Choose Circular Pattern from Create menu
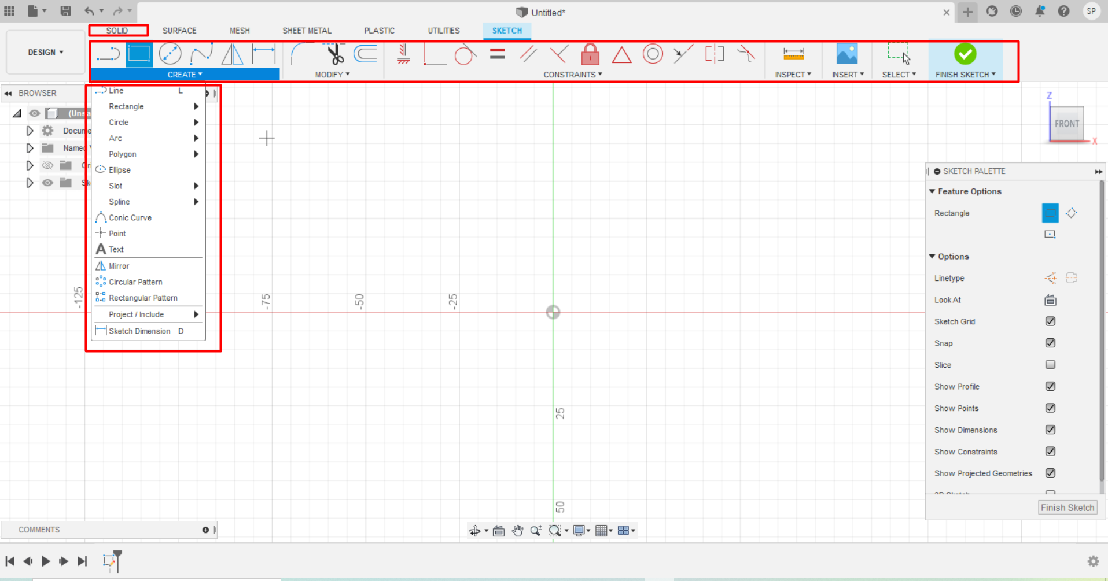1108x581 pixels. pyautogui.click(x=148, y=282)
